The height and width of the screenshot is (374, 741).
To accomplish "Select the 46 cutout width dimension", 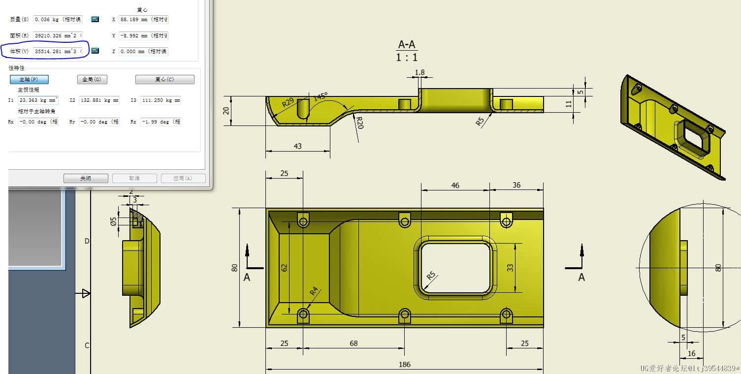I will 455,186.
